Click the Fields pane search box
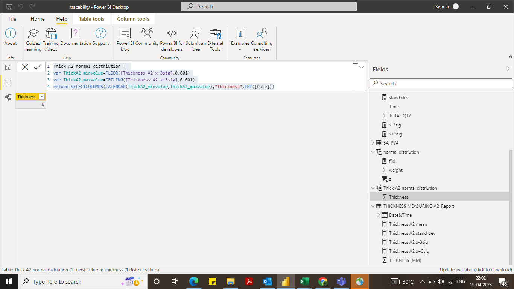The width and height of the screenshot is (514, 289). (441, 84)
